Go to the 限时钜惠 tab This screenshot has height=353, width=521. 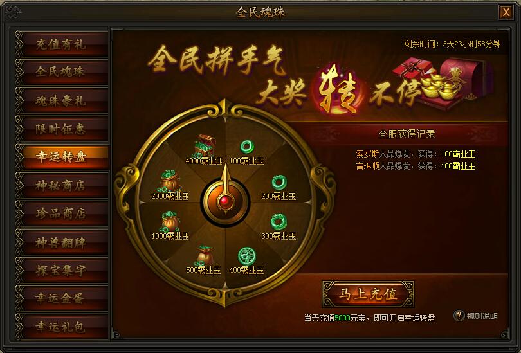tap(62, 129)
